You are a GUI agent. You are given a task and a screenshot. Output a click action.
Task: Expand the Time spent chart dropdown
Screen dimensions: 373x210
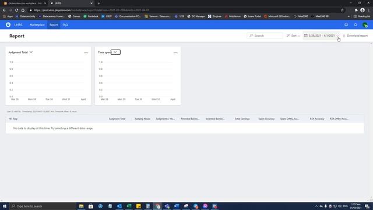pos(115,52)
